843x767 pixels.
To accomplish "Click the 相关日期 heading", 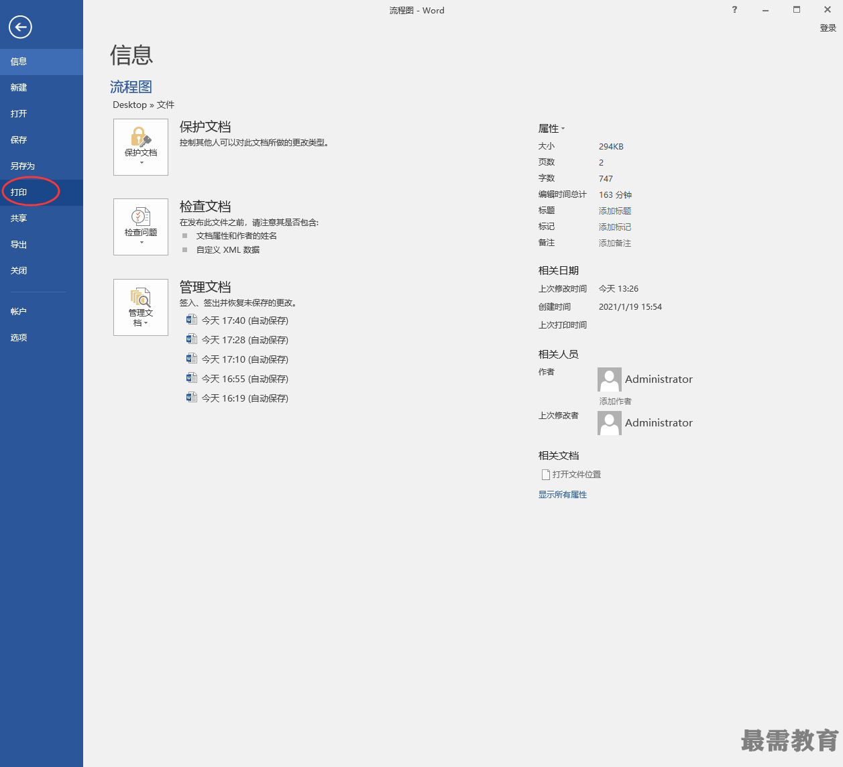I will [559, 271].
